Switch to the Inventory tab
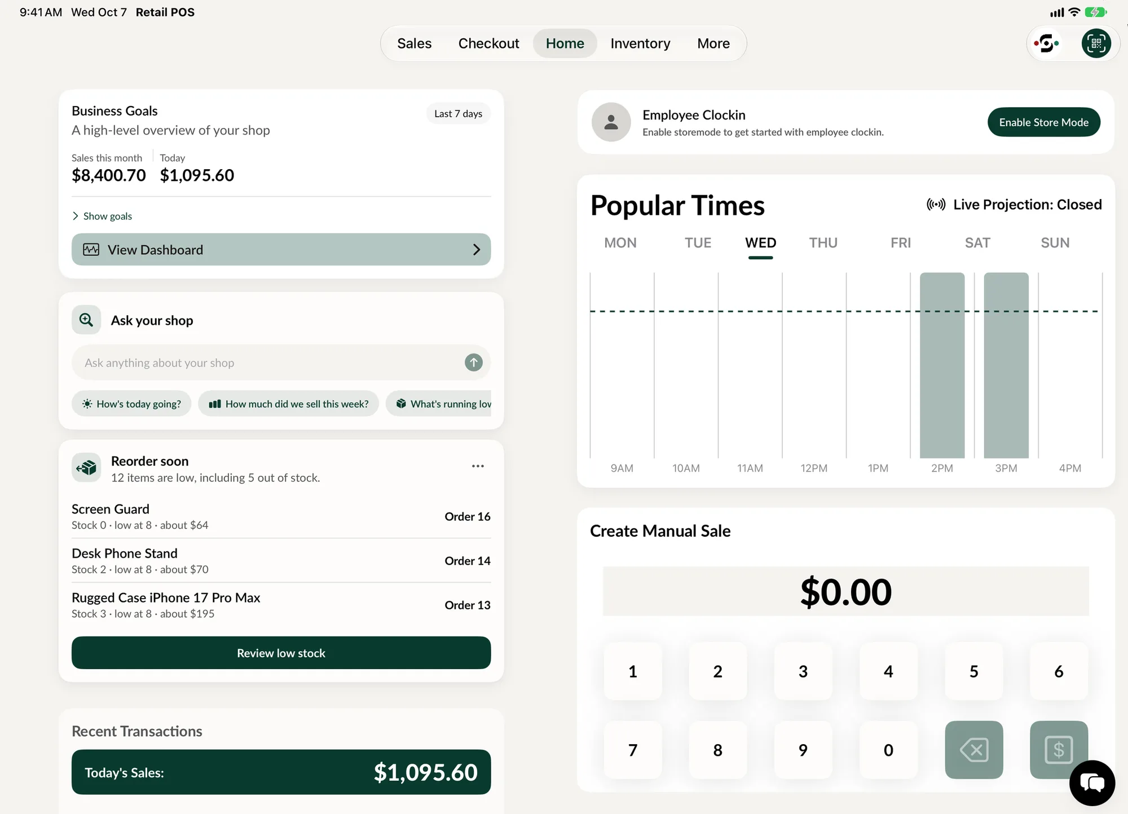 [640, 43]
